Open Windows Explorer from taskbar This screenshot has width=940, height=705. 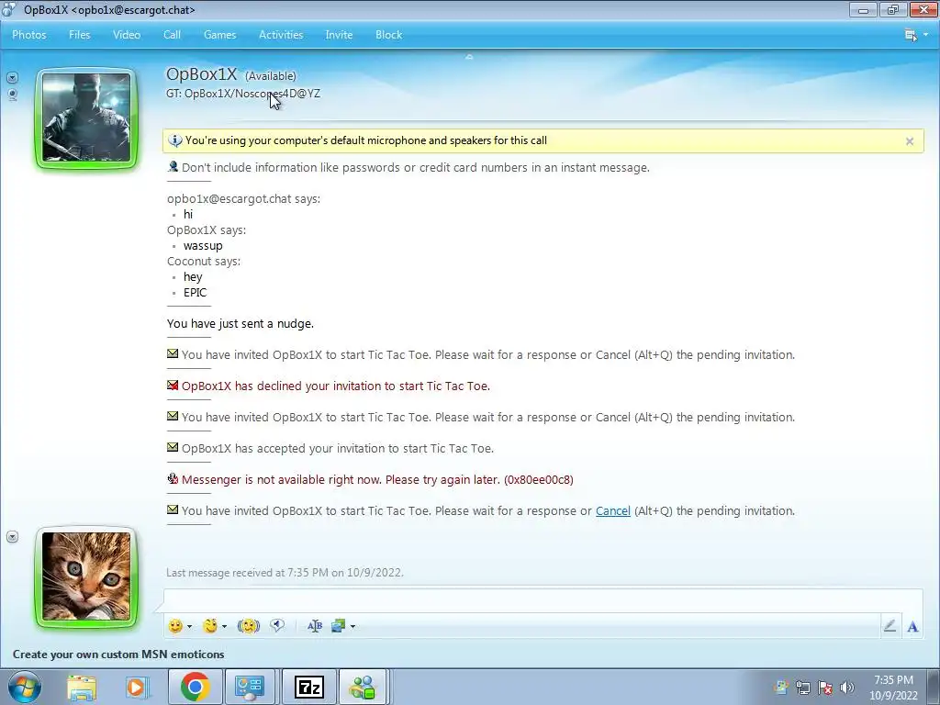point(82,687)
